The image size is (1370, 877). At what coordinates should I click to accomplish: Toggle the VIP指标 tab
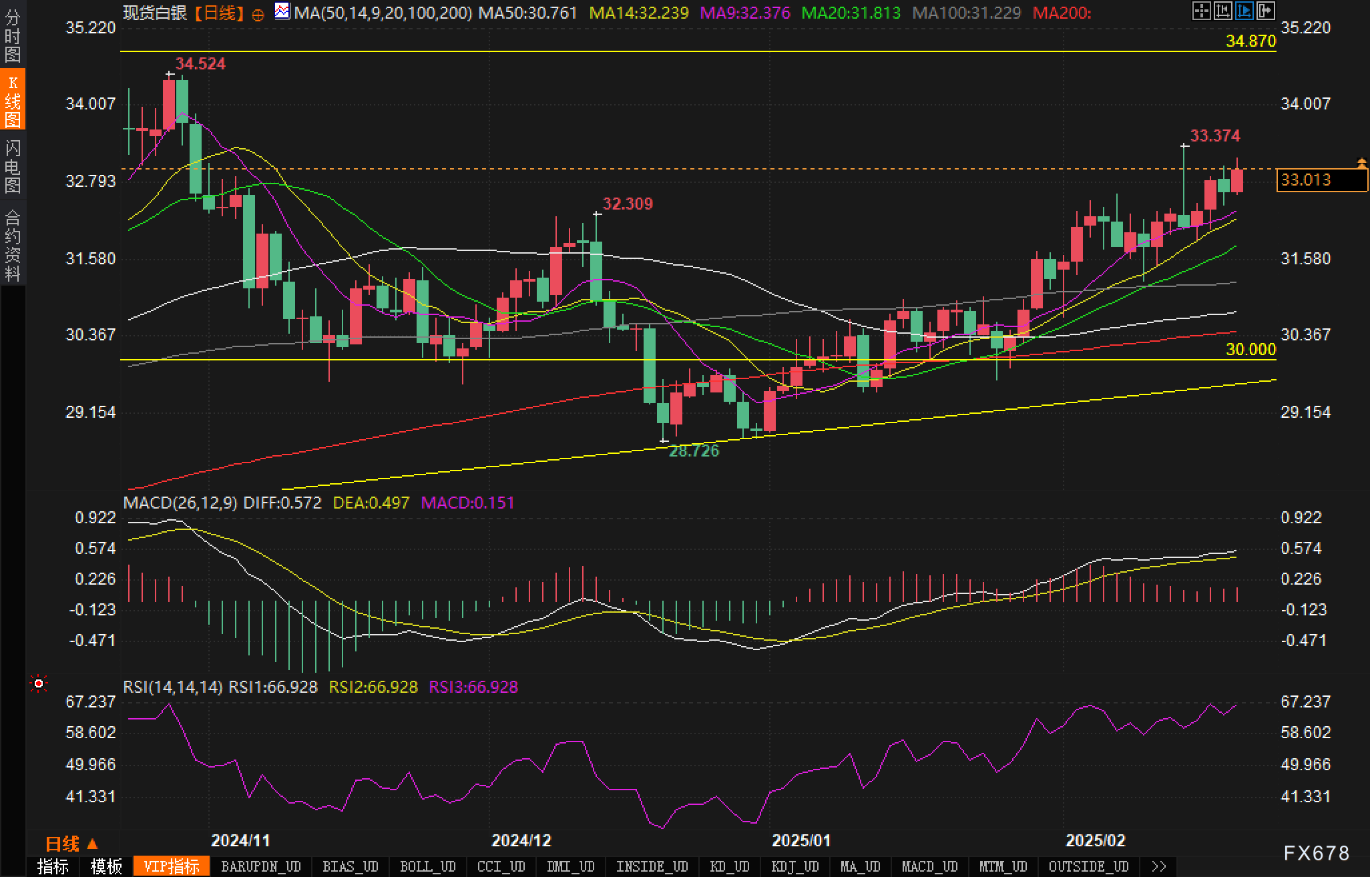pos(172,866)
